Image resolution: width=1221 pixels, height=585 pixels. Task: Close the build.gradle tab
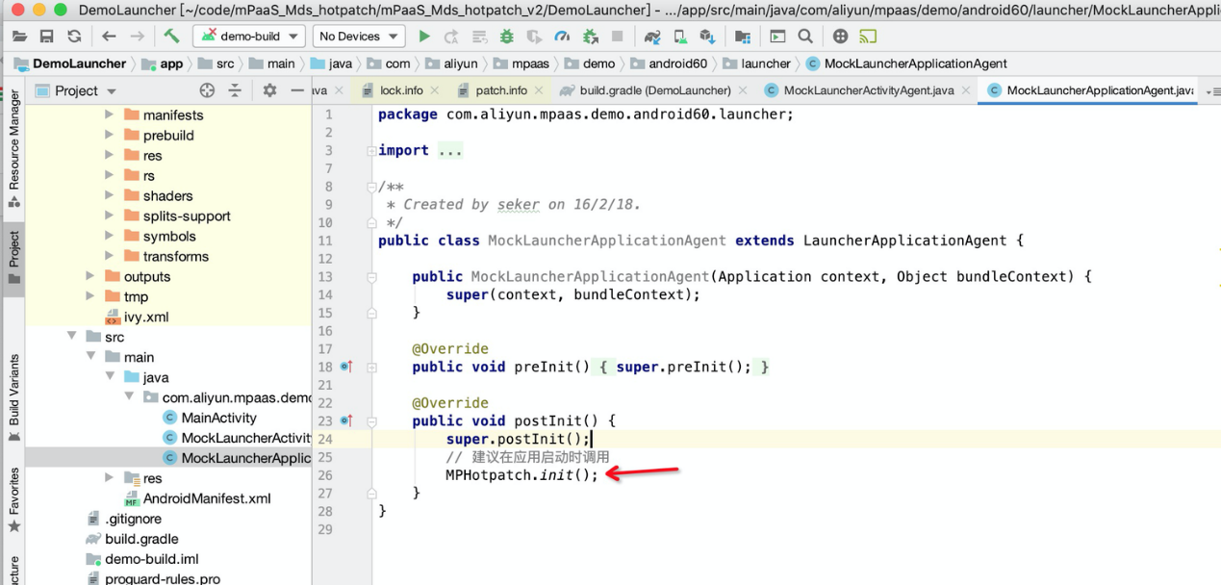pos(744,90)
